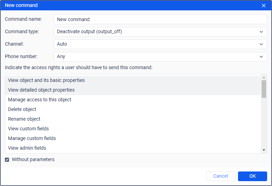Image resolution: width=272 pixels, height=186 pixels.
Task: Open the Phone number dropdown
Action: coord(160,57)
